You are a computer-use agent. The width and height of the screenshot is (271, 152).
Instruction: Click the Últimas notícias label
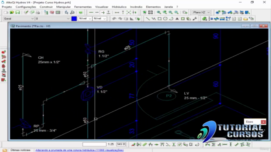coord(21,150)
